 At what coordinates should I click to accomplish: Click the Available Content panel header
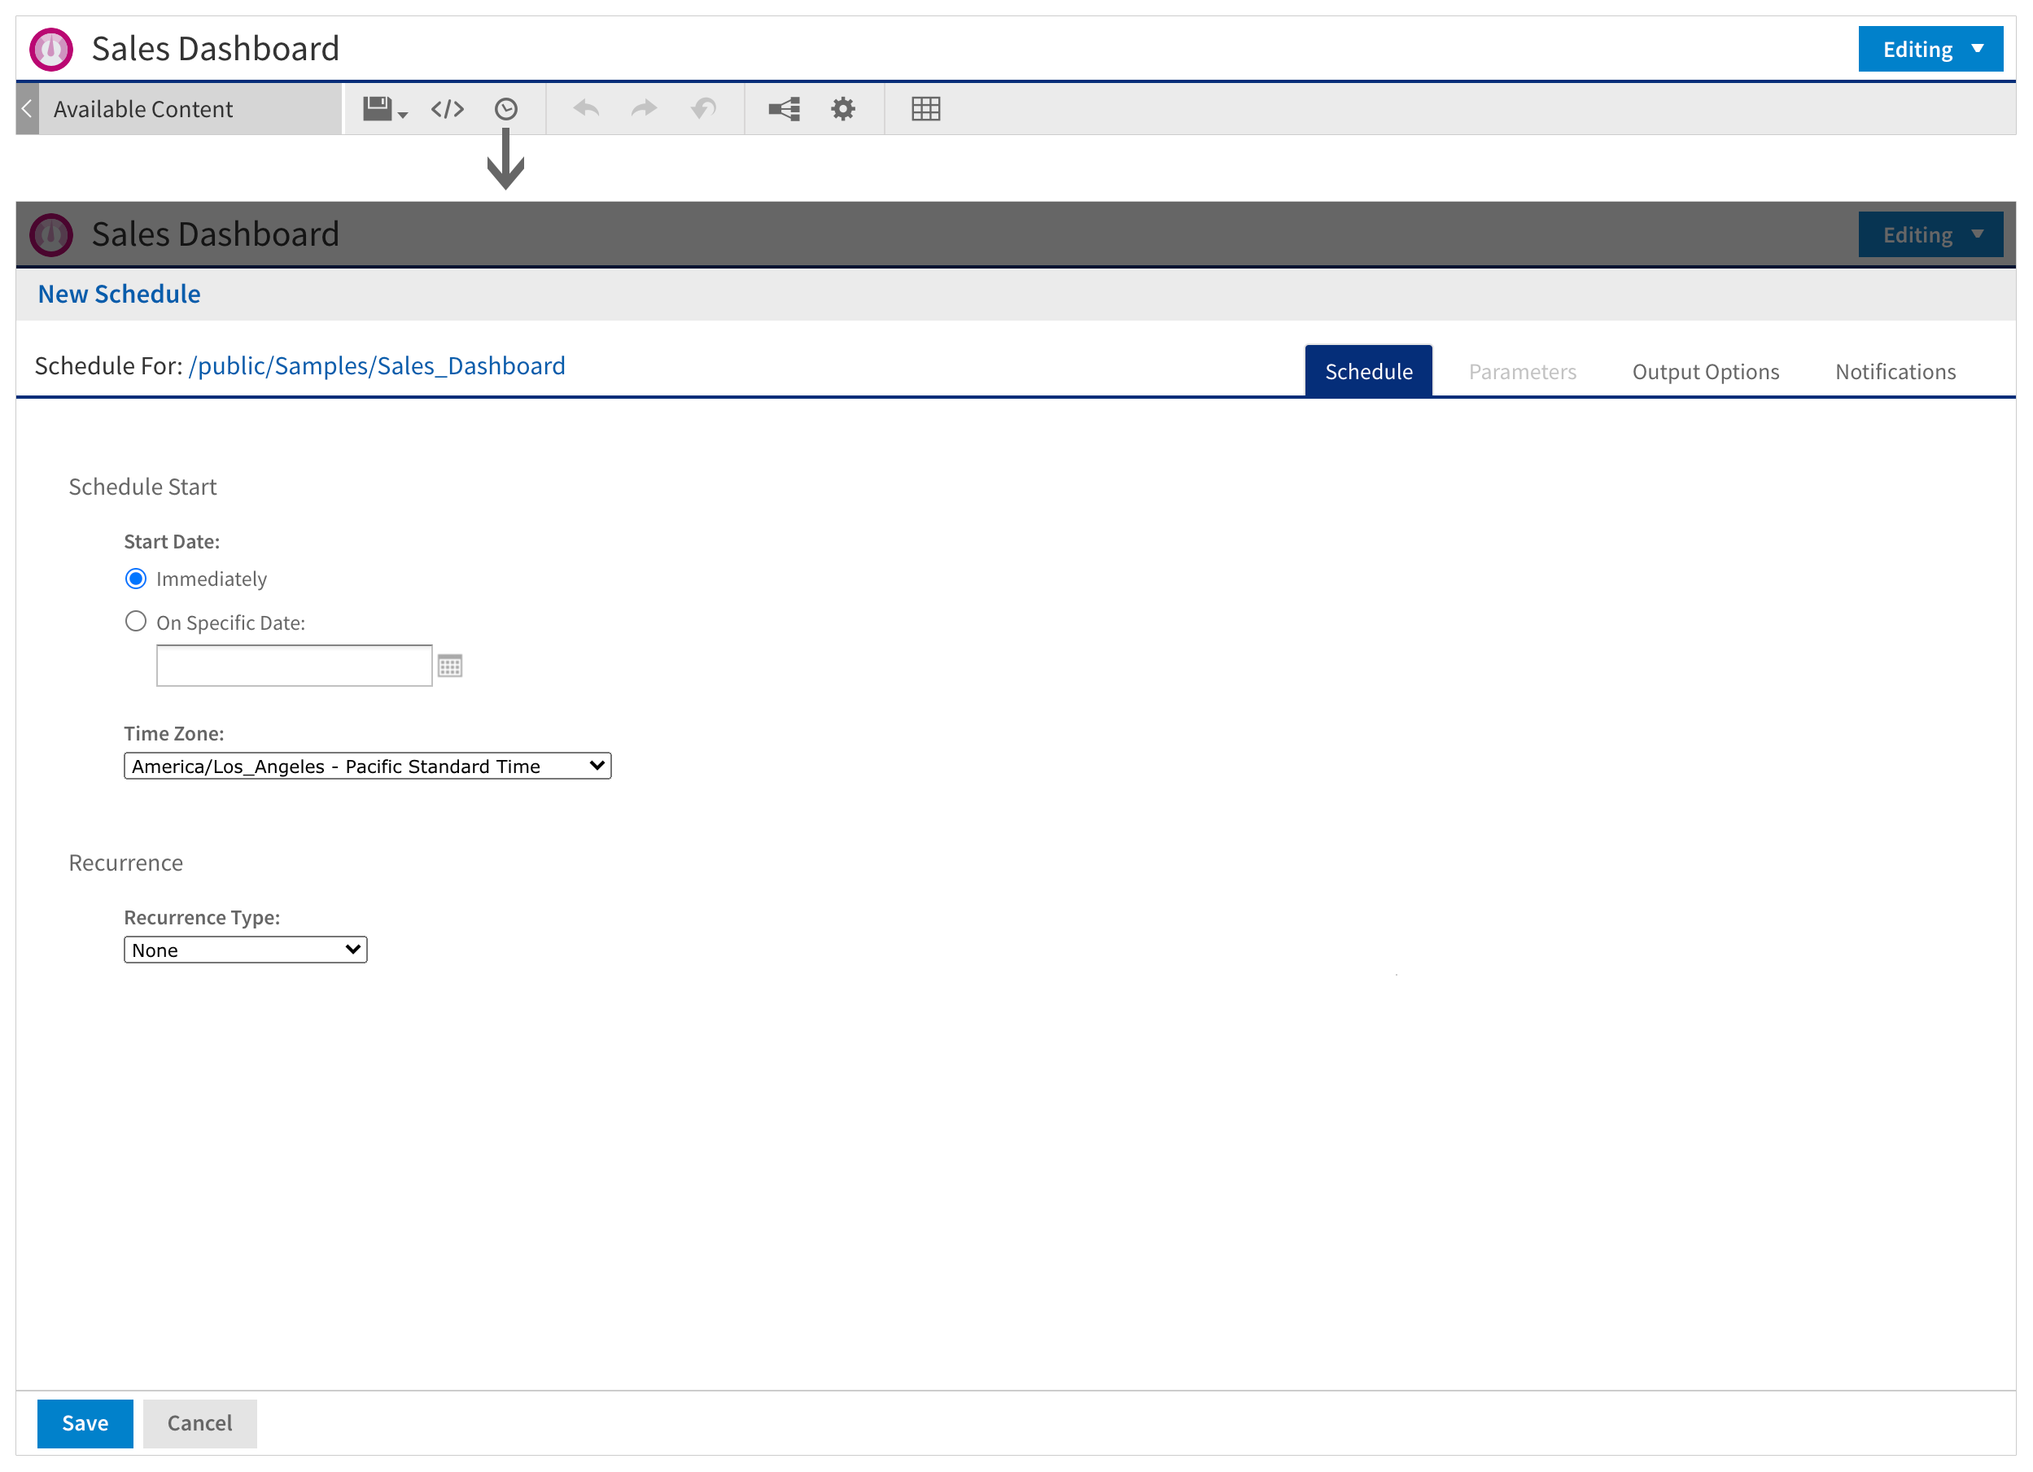tap(190, 108)
